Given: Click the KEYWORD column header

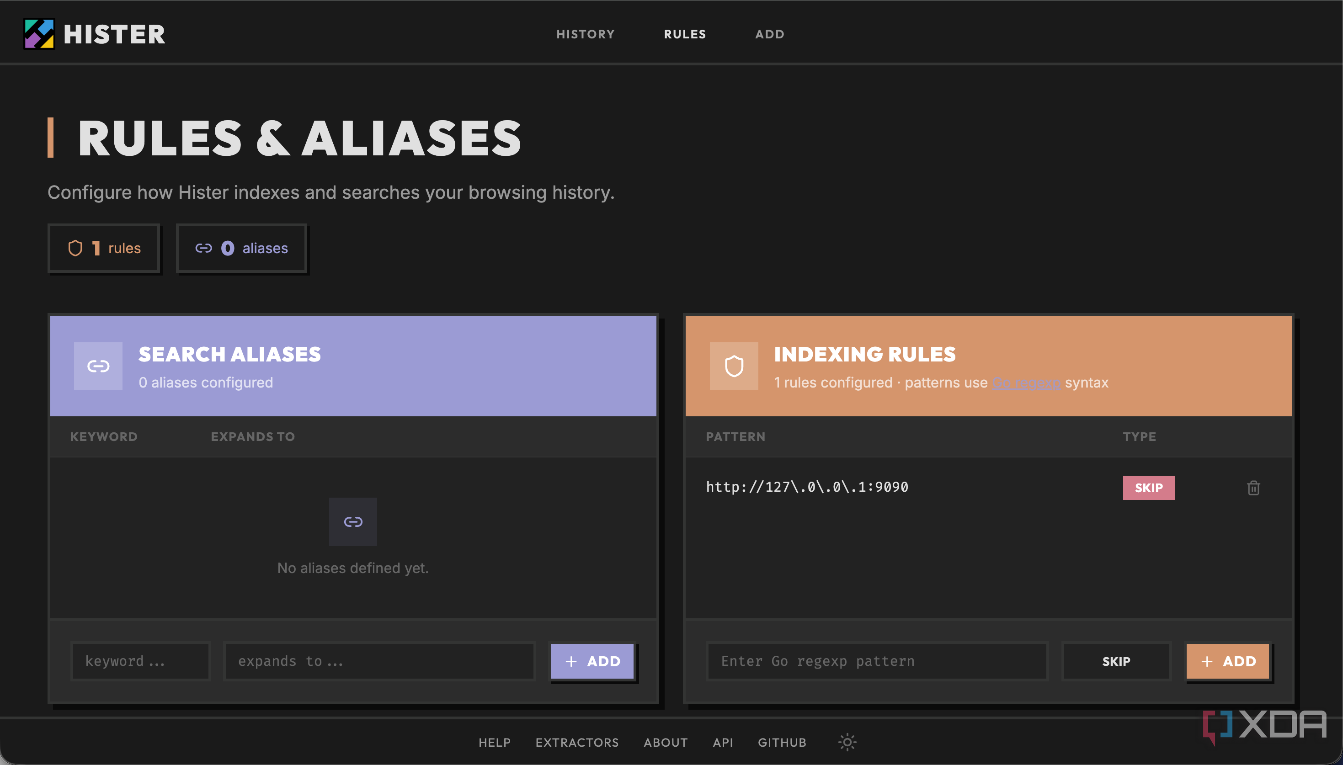Looking at the screenshot, I should [x=103, y=436].
